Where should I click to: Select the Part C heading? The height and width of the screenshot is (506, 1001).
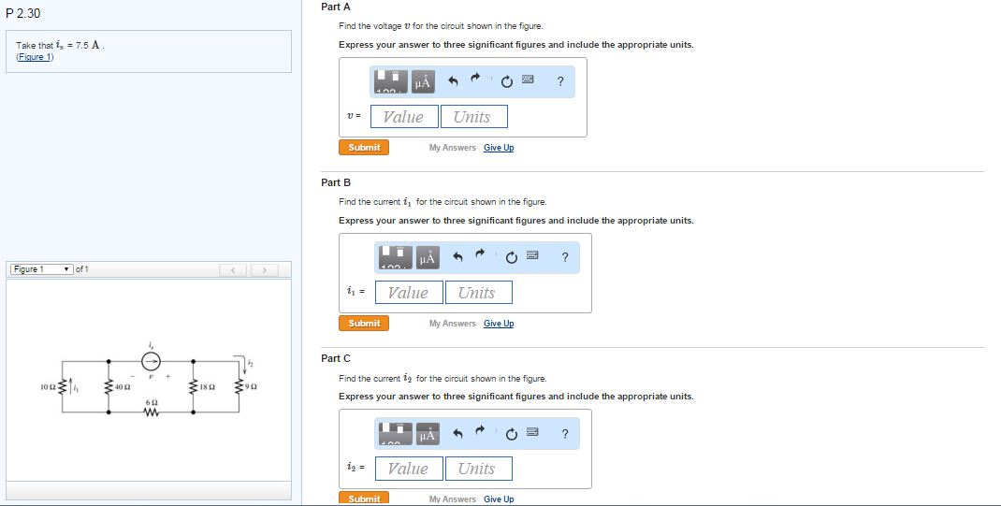(x=336, y=358)
